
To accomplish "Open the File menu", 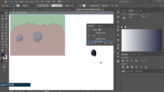I will [x=12, y=2].
